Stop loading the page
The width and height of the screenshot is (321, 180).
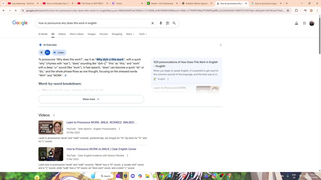(x=15, y=10)
